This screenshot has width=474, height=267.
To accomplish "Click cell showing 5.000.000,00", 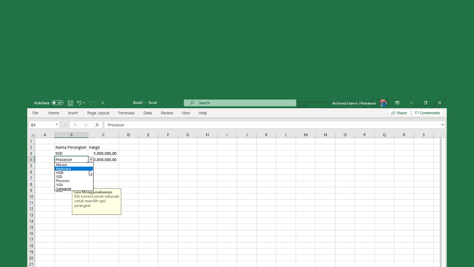I will pyautogui.click(x=103, y=153).
